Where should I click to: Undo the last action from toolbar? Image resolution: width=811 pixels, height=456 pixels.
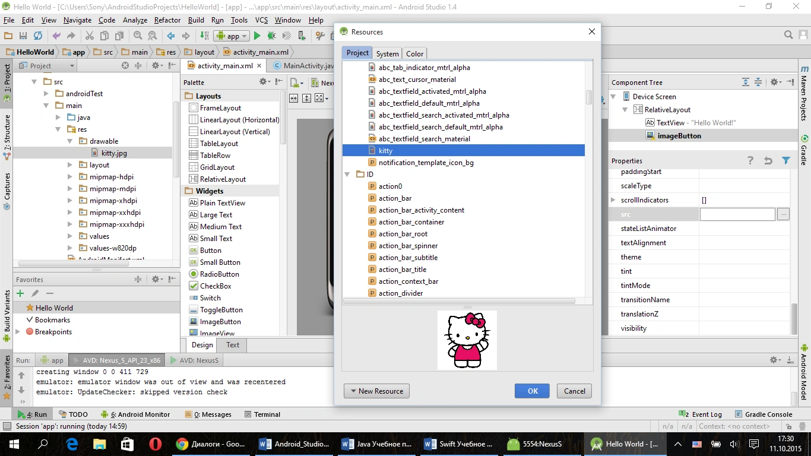tap(56, 36)
